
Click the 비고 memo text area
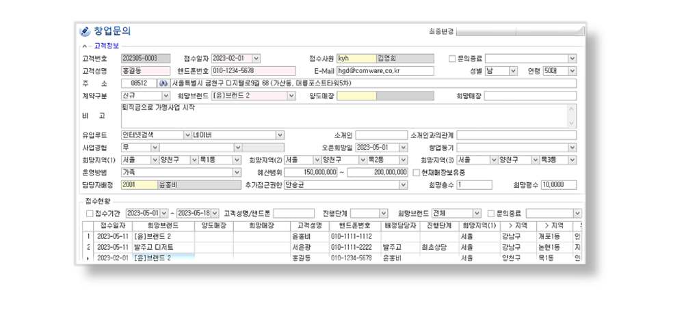pyautogui.click(x=345, y=116)
